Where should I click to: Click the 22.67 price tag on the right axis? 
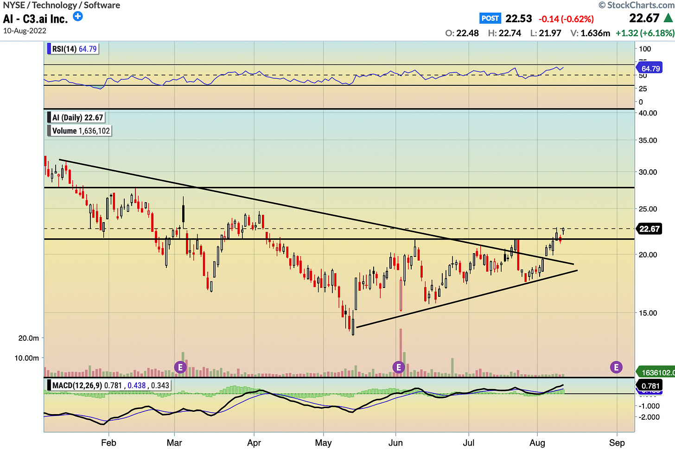pyautogui.click(x=649, y=229)
